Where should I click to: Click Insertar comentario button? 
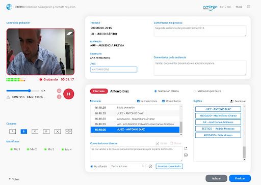pos(169,166)
